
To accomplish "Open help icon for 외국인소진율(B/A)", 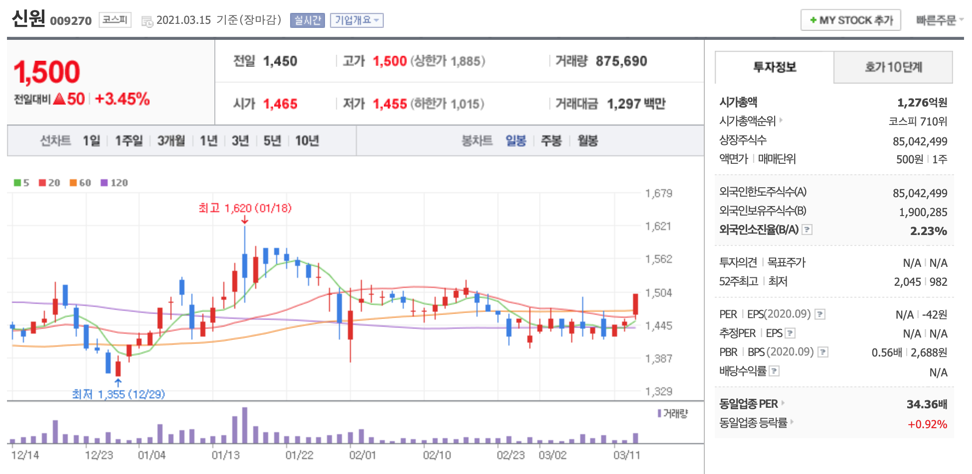I will click(x=807, y=230).
